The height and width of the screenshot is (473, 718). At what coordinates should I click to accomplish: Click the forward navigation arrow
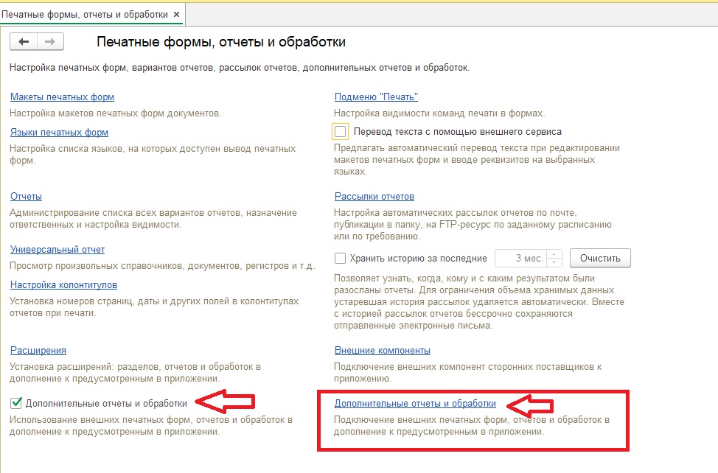pyautogui.click(x=50, y=42)
